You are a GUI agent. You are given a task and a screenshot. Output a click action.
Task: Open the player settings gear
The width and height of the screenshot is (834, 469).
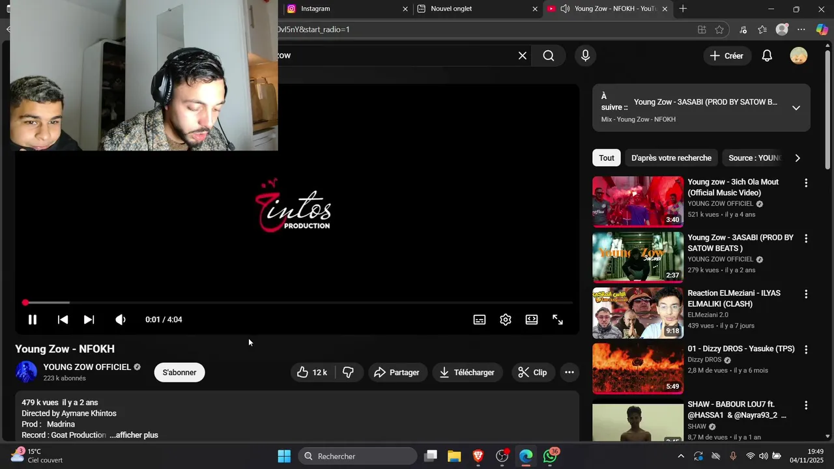point(506,320)
